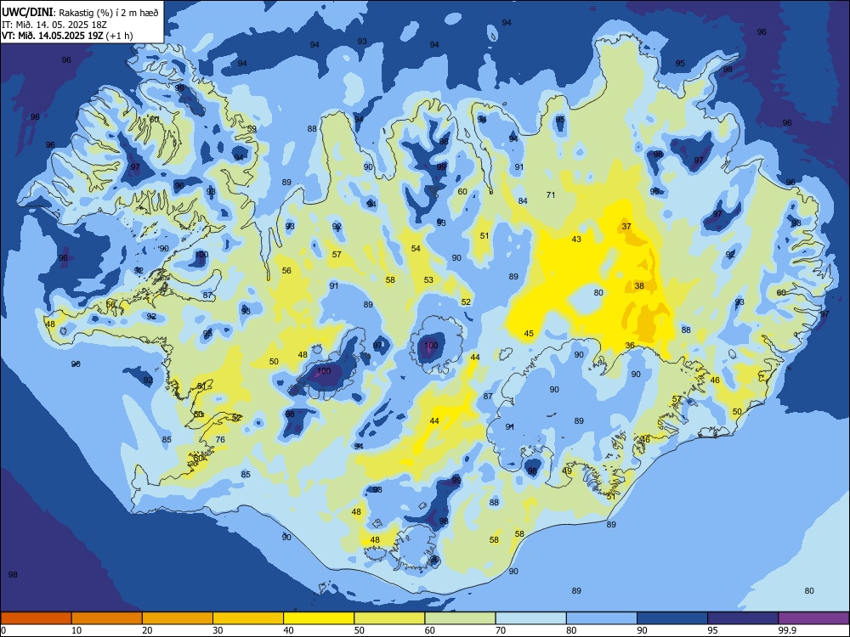Pick the 60–70 light green legend swatch
The image size is (850, 637).
pyautogui.click(x=460, y=618)
